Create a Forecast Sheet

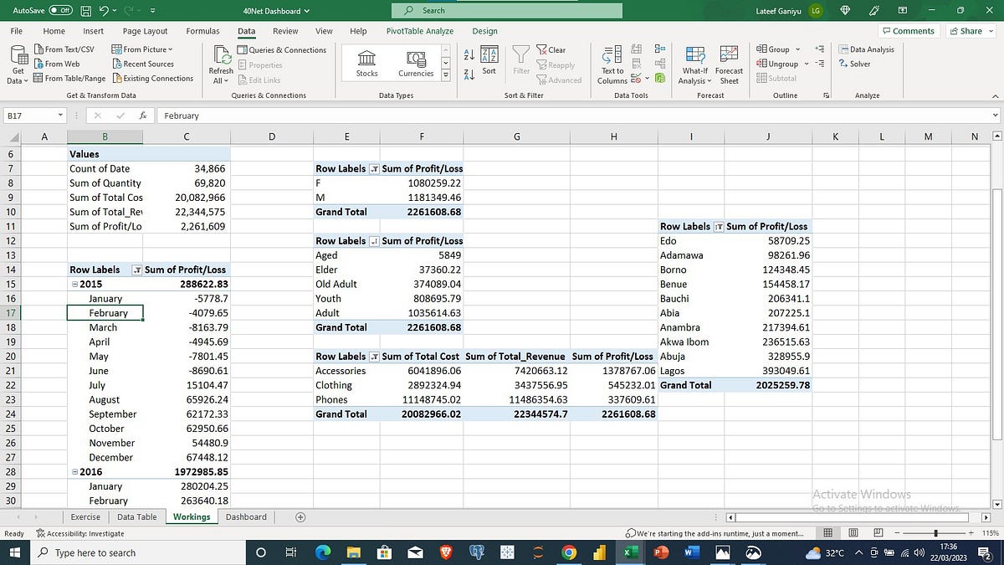[729, 63]
